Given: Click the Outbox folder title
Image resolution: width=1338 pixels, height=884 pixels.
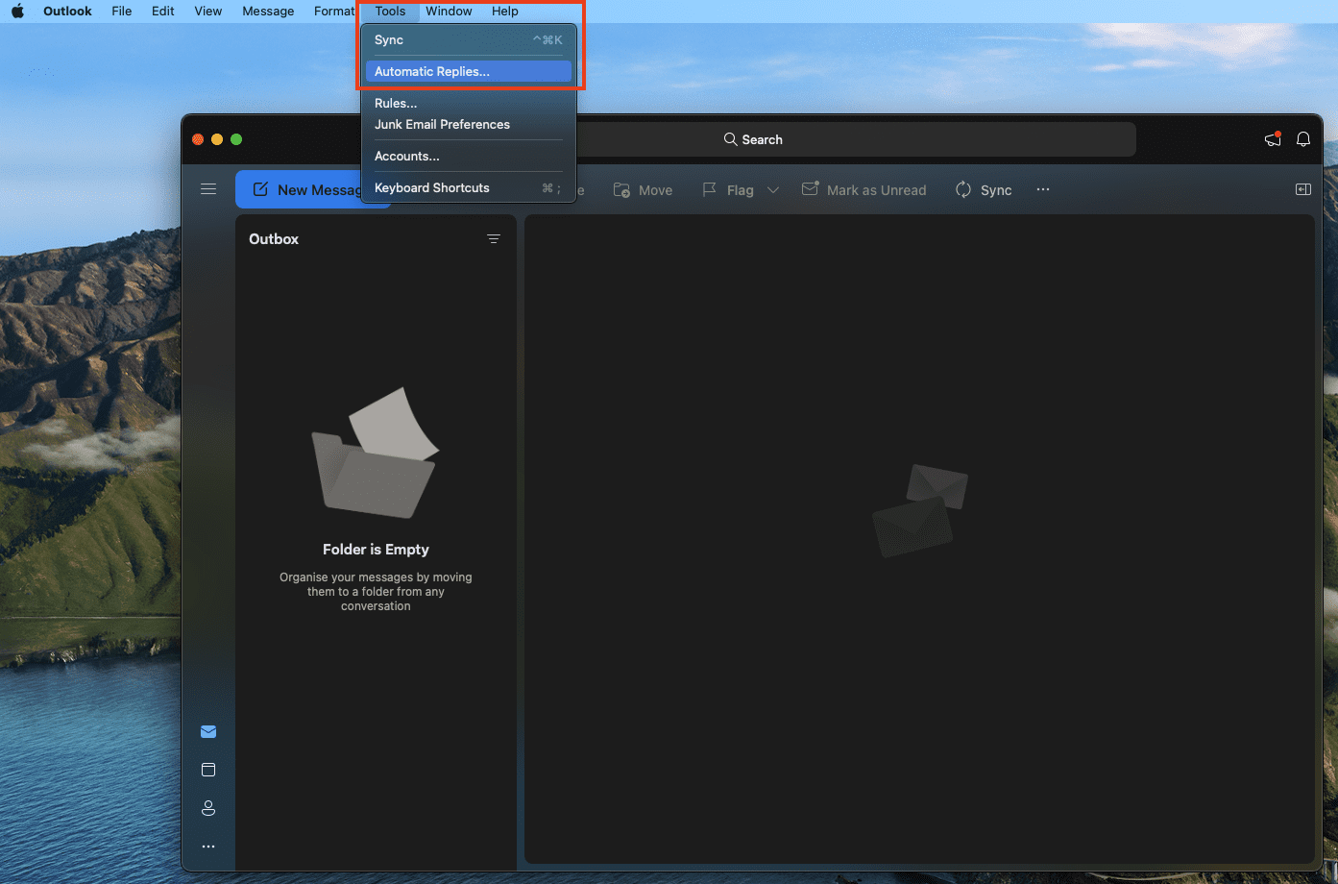Looking at the screenshot, I should point(274,239).
